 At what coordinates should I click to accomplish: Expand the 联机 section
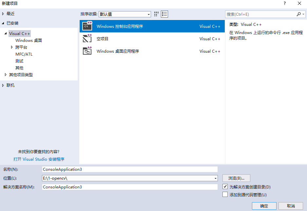pos(3,85)
